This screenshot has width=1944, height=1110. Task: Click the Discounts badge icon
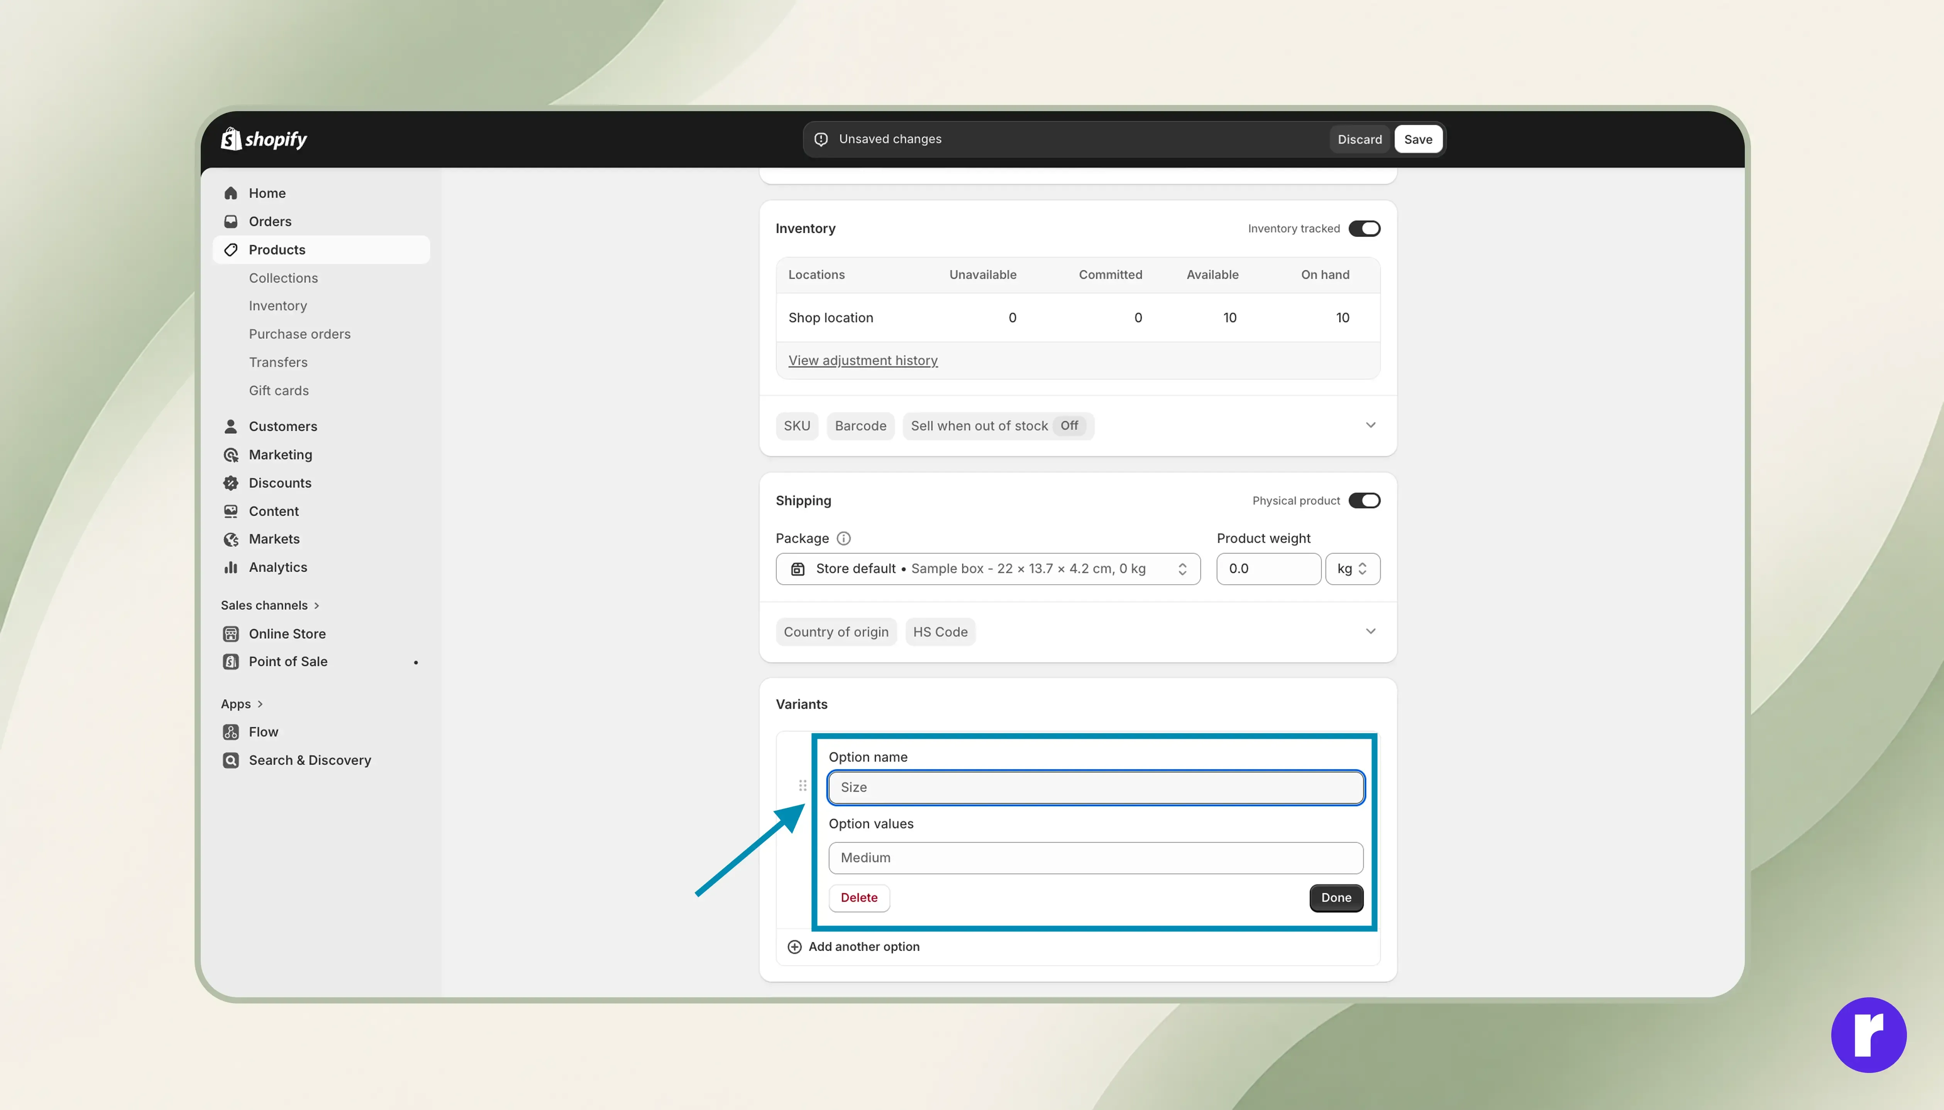click(x=230, y=482)
